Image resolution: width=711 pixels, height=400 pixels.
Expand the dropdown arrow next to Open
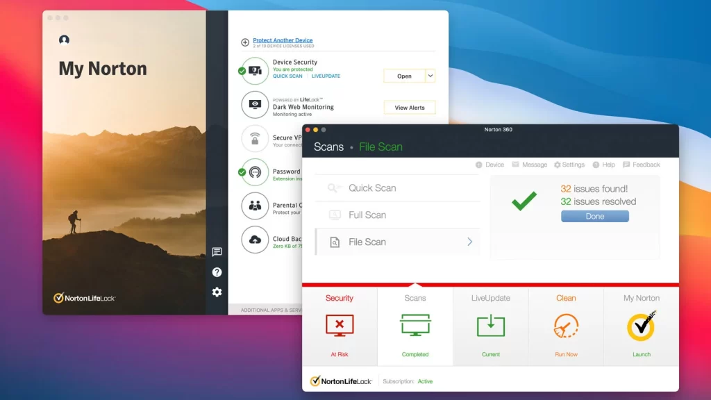click(430, 76)
